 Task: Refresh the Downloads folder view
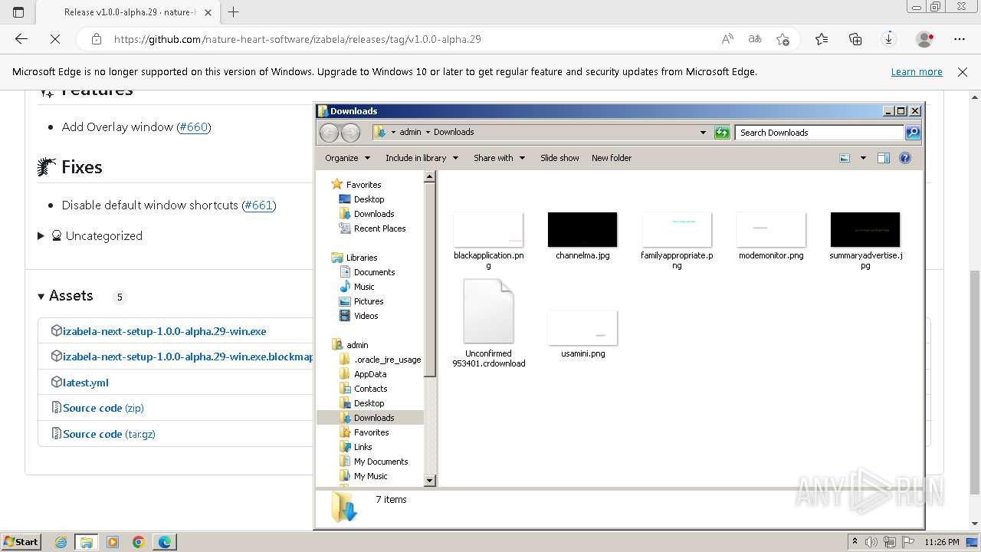click(x=722, y=132)
